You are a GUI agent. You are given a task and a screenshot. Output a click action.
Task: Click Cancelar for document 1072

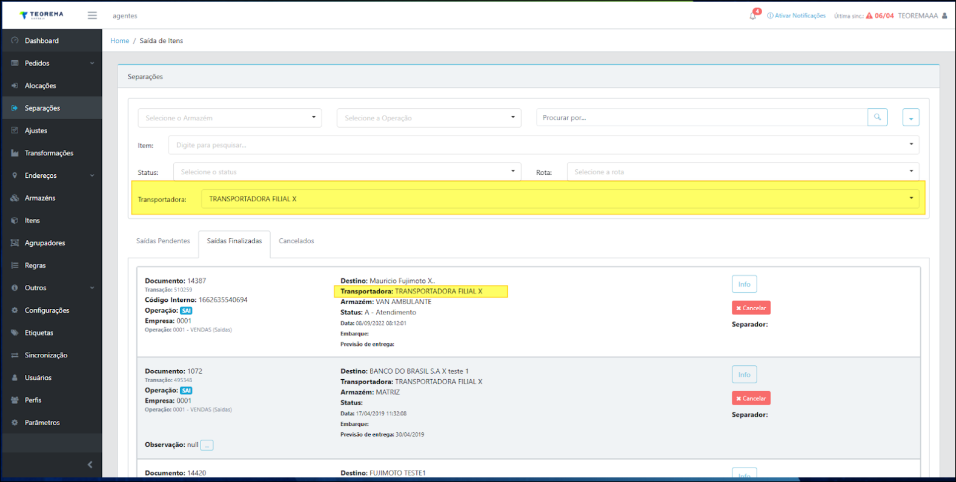point(751,399)
